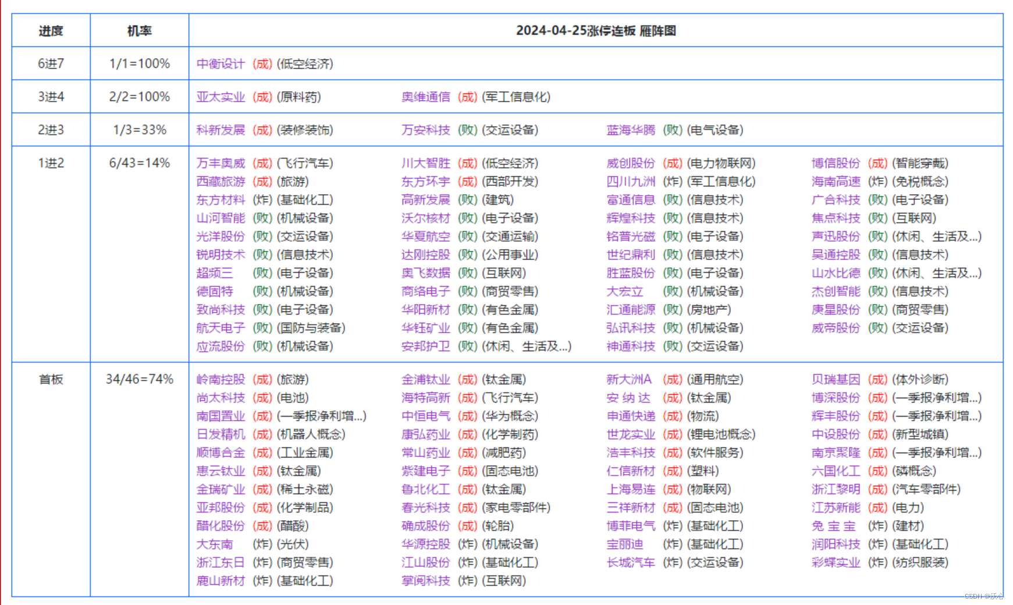Click 东方环宇 stock link

click(x=426, y=182)
